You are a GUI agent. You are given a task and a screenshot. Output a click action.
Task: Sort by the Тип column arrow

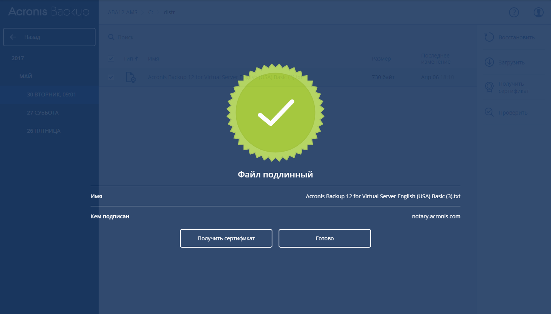click(x=136, y=59)
